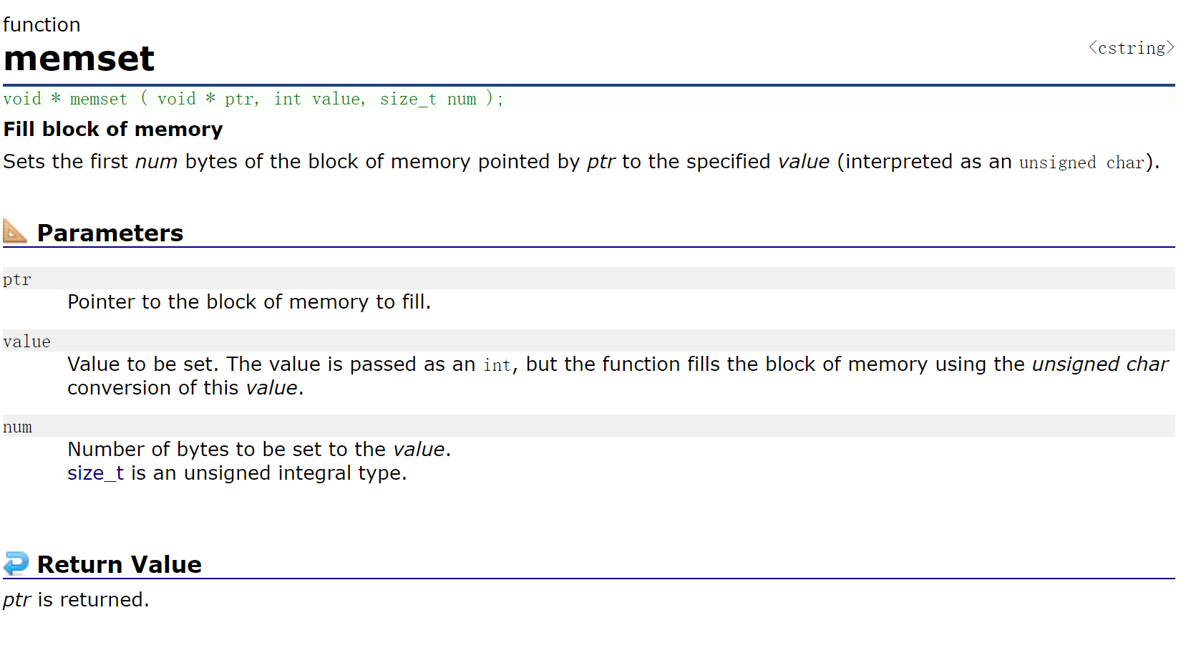1186x653 pixels.
Task: Click the memset function prototype line
Action: tap(253, 99)
